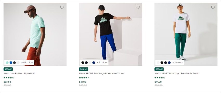Select white swatch on the white T-shirt card
Viewport: 221px width, 93px height.
158,63
